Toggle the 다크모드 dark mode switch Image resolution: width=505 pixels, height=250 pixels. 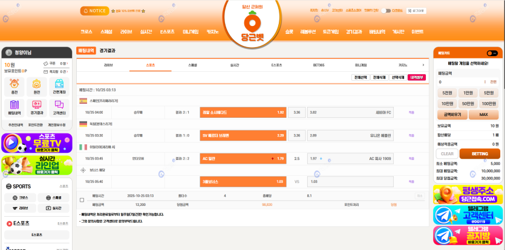(386, 11)
